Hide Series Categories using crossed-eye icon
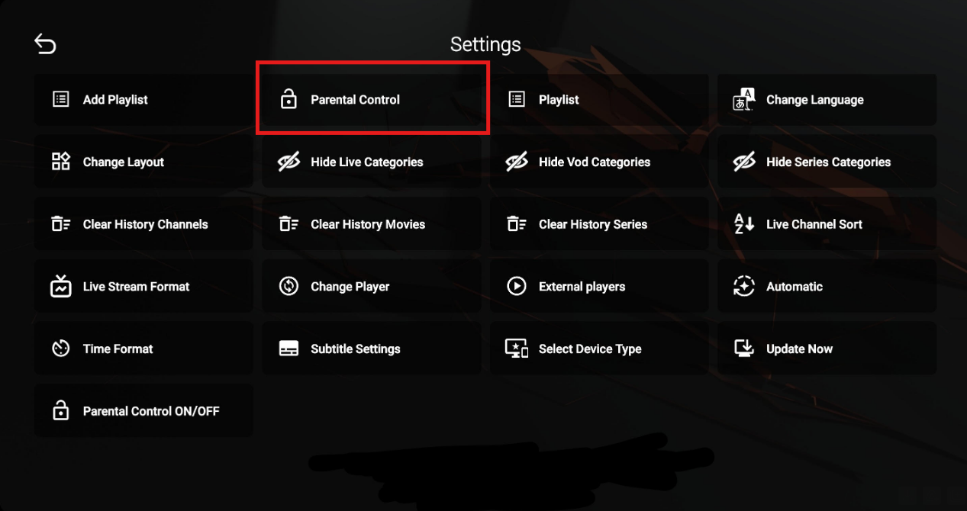967x511 pixels. [x=743, y=162]
